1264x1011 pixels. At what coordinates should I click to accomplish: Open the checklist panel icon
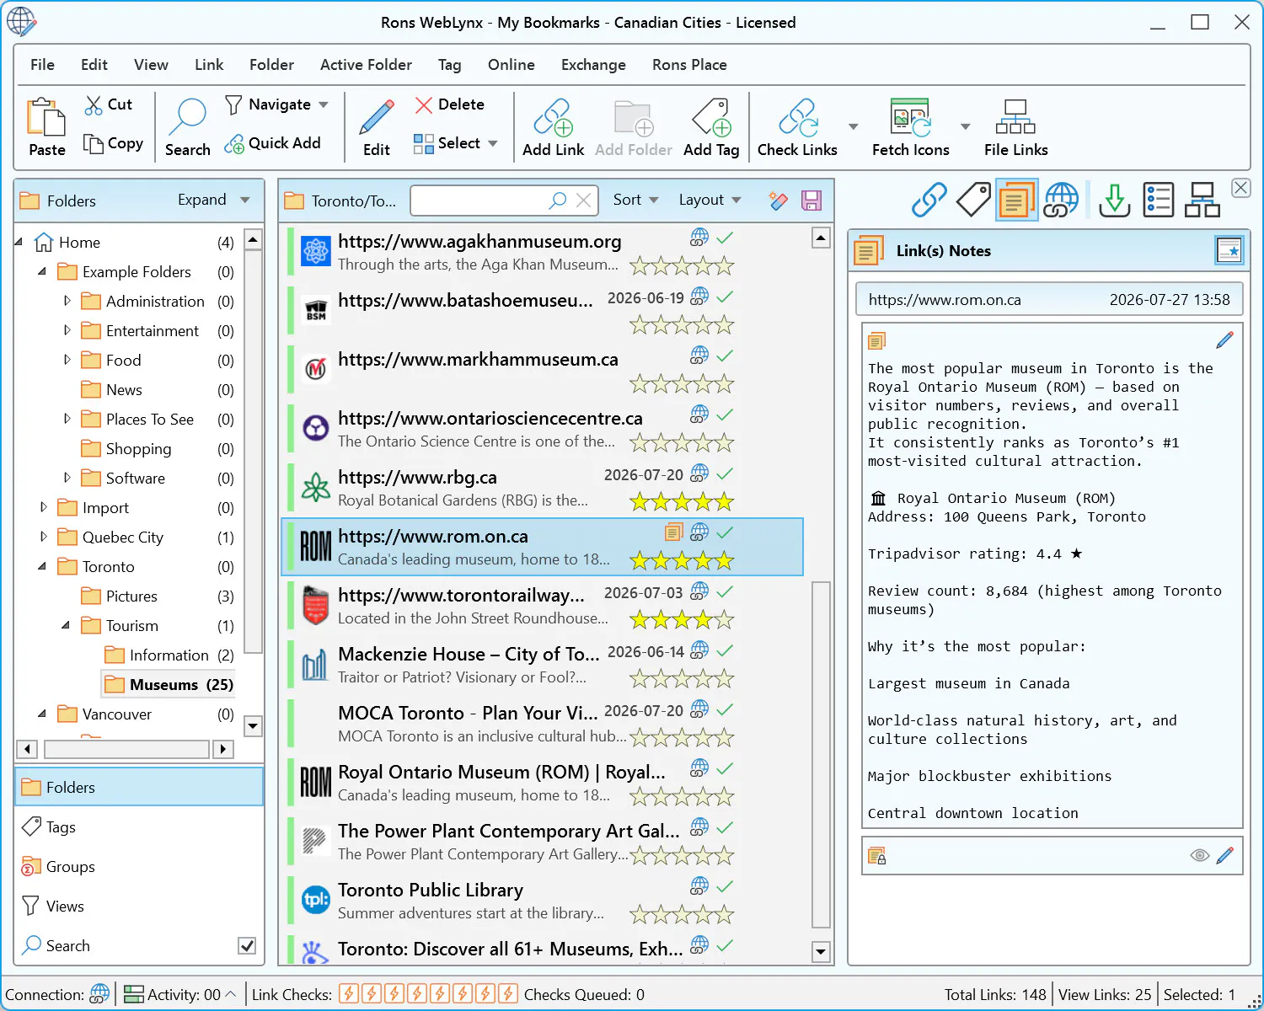1159,200
